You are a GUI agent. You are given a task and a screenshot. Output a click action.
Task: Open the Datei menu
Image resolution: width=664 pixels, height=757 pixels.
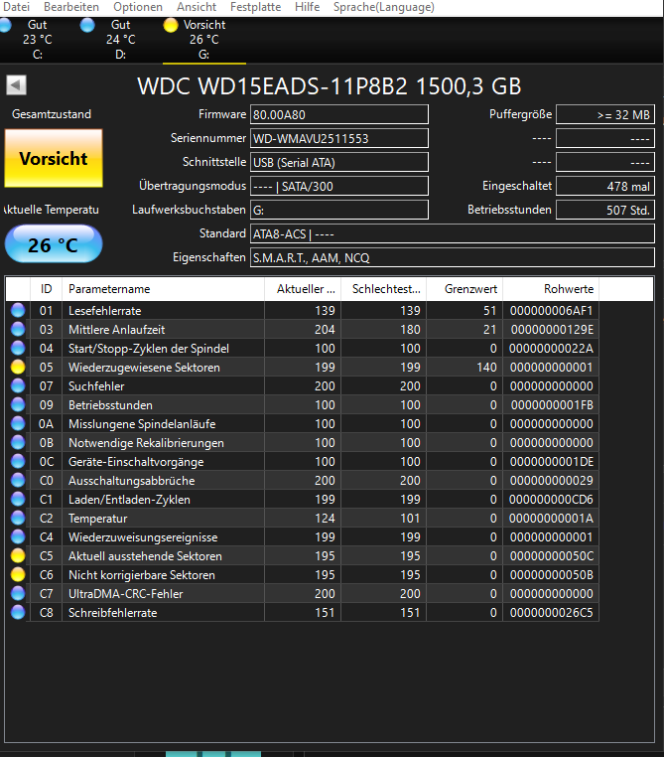tap(17, 7)
